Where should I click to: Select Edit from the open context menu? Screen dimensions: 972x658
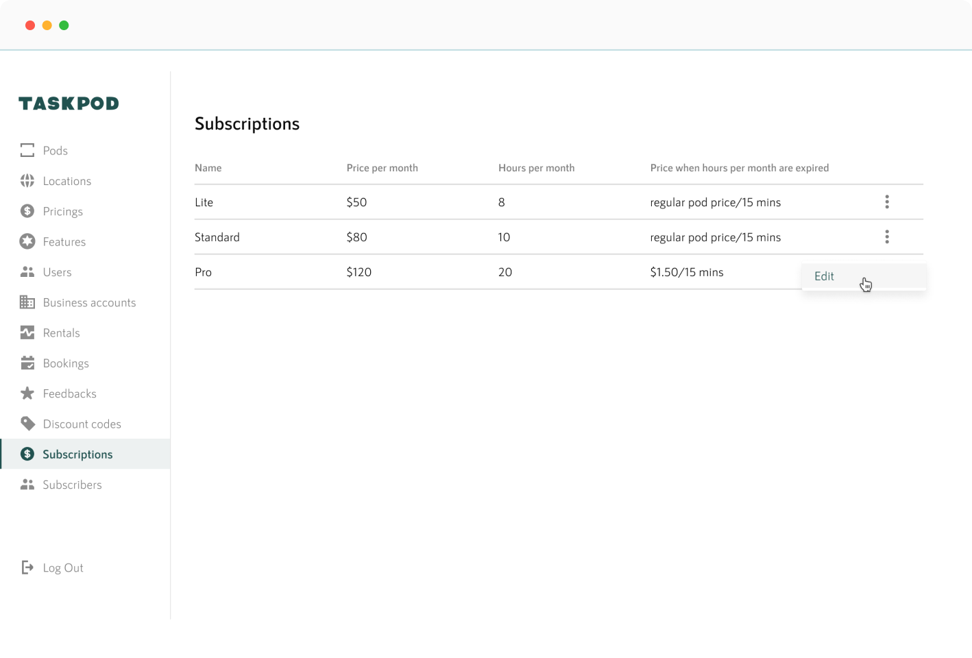click(824, 276)
